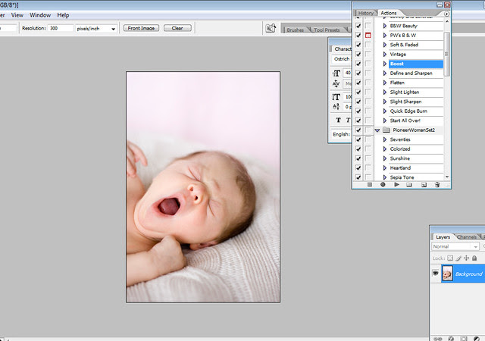Hide the Background layer with the eye icon
Viewport: 485px width, 341px height.
[436, 273]
